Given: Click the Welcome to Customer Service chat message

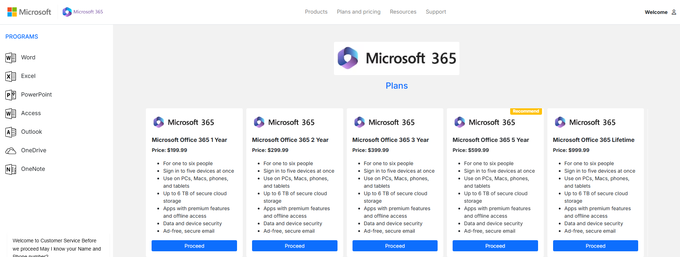Looking at the screenshot, I should click(57, 248).
